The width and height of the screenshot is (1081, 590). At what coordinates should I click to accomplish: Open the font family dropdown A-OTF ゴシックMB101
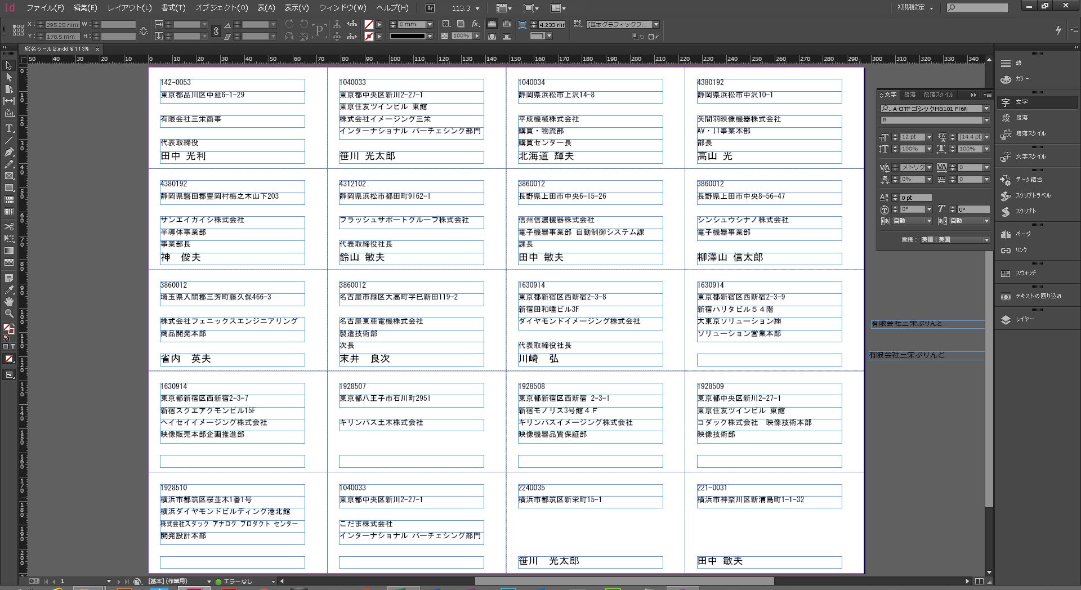pyautogui.click(x=986, y=109)
